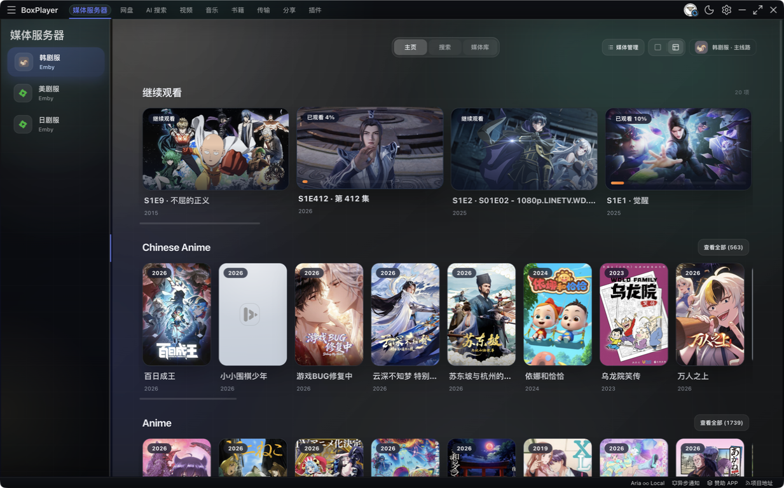Switch to the 主页 home tab
Viewport: 784px width, 488px height.
coord(411,47)
